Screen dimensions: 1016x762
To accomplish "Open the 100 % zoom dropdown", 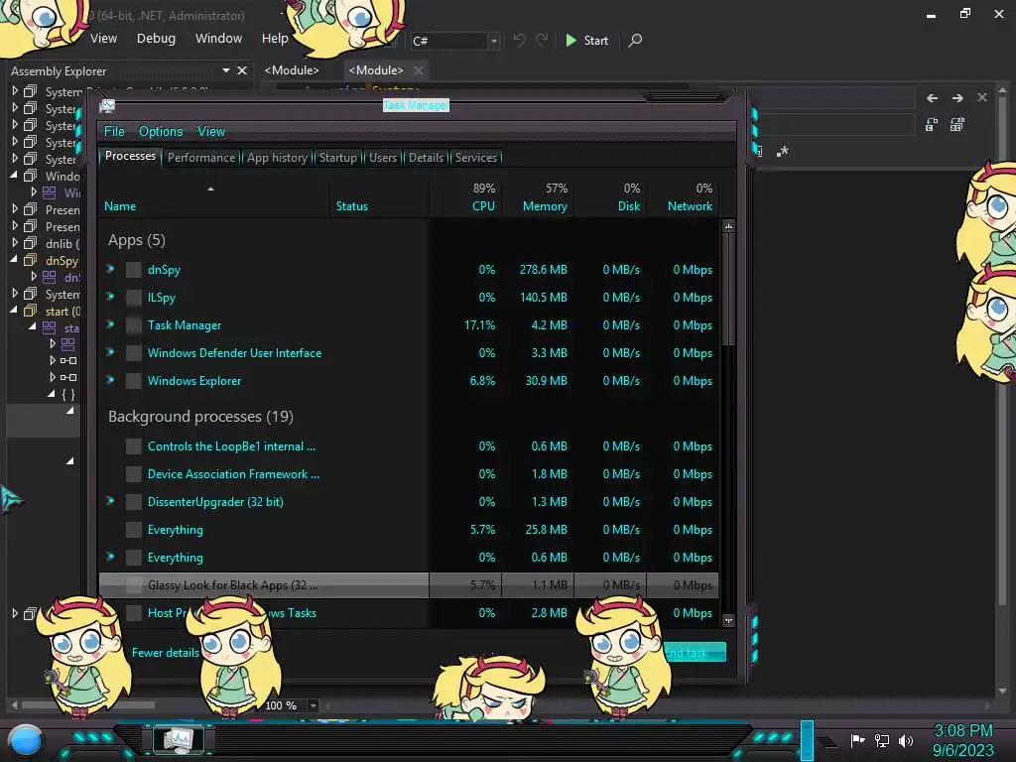I will point(313,705).
